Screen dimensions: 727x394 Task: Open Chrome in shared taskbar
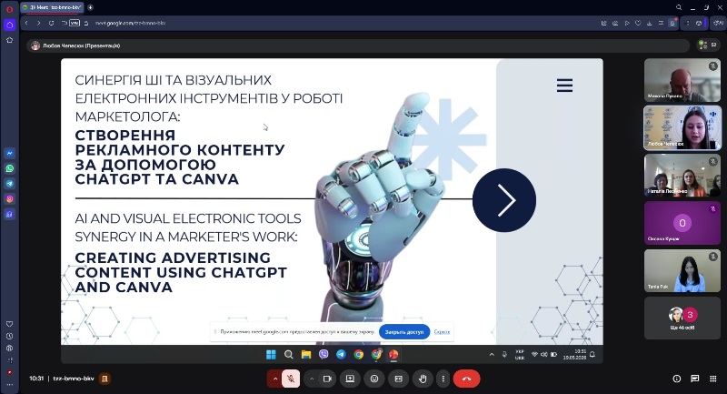tap(358, 355)
